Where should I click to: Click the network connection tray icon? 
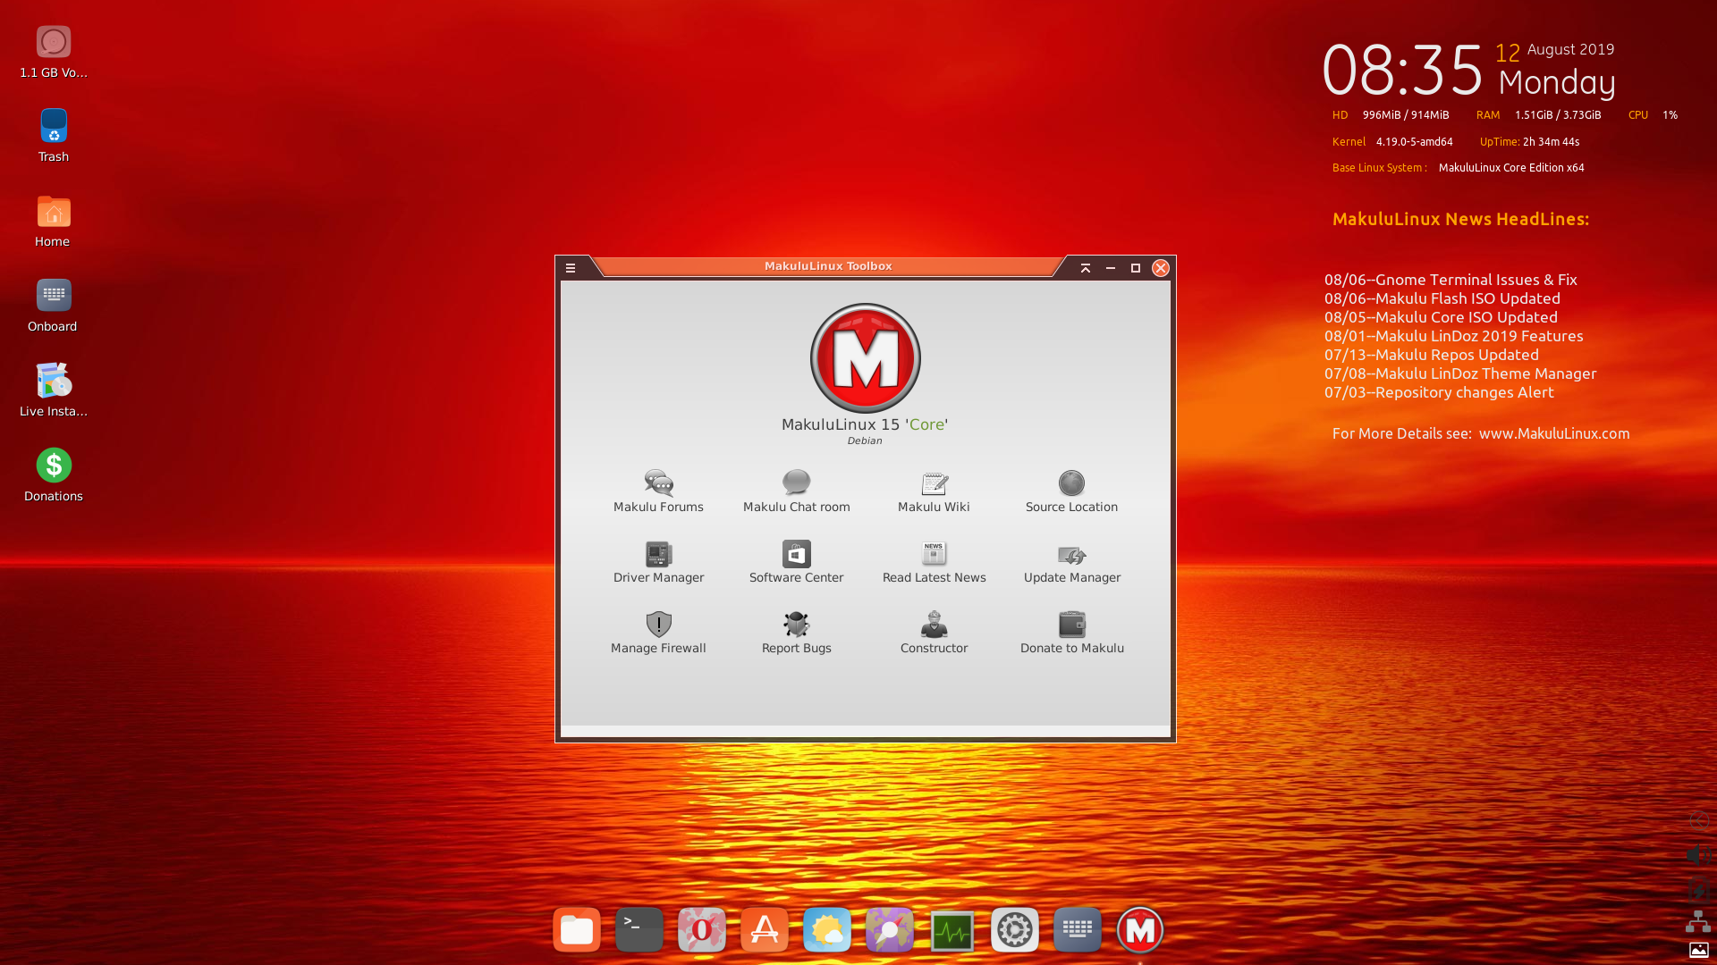click(x=1698, y=921)
